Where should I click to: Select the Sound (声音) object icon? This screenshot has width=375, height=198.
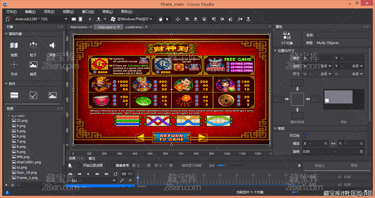(52, 45)
